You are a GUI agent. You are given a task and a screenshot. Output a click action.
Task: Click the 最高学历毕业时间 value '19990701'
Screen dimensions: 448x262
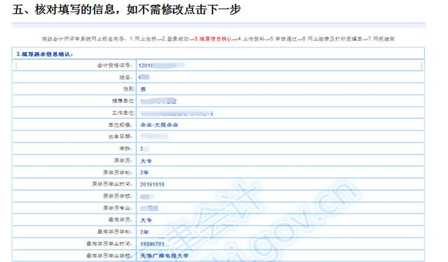[x=152, y=243]
